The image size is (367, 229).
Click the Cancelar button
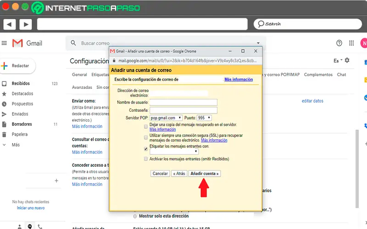pos(160,174)
